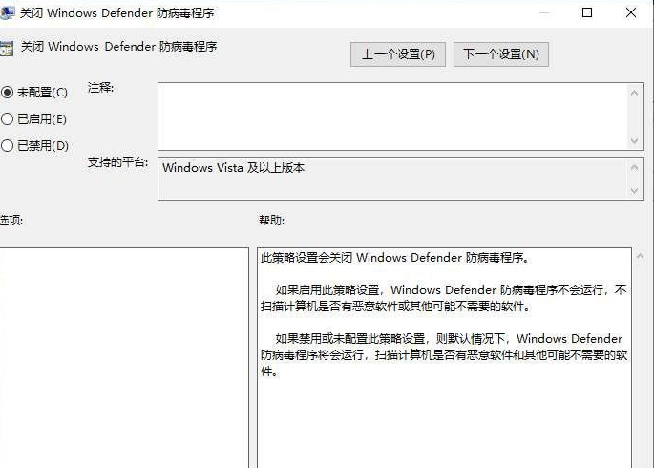
Task: Click the 上一个设置(P) button
Action: click(x=398, y=54)
